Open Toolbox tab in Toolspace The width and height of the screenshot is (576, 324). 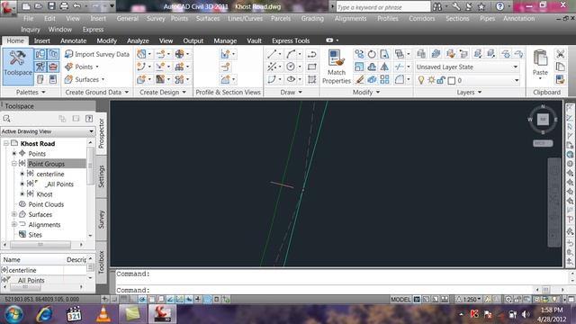[x=102, y=262]
